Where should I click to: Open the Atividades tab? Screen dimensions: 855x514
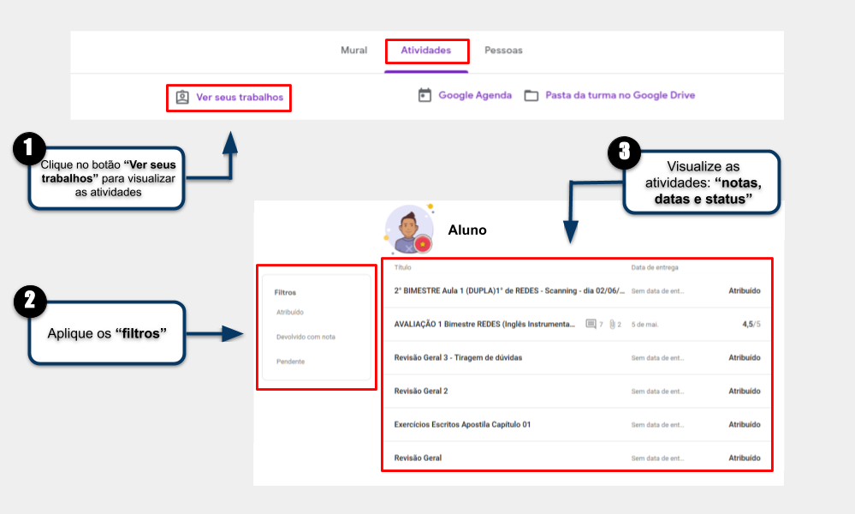click(426, 51)
